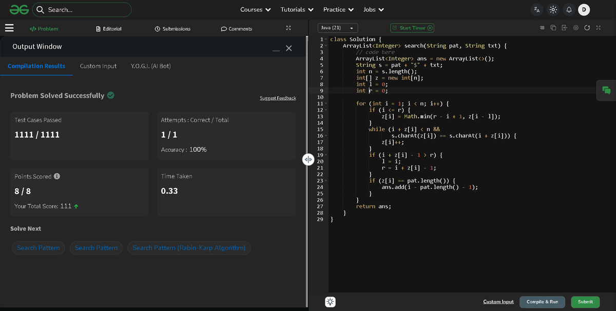This screenshot has width=616, height=311.
Task: Switch to the Problem tab
Action: click(44, 29)
